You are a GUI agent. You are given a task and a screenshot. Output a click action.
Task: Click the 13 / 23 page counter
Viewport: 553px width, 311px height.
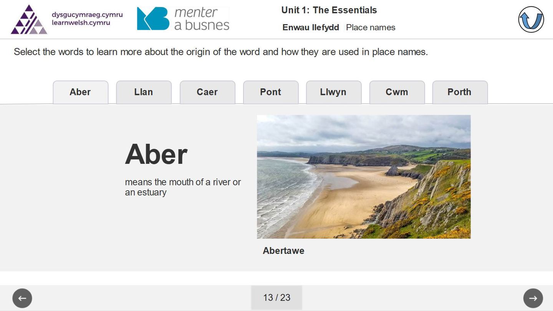coord(276,298)
